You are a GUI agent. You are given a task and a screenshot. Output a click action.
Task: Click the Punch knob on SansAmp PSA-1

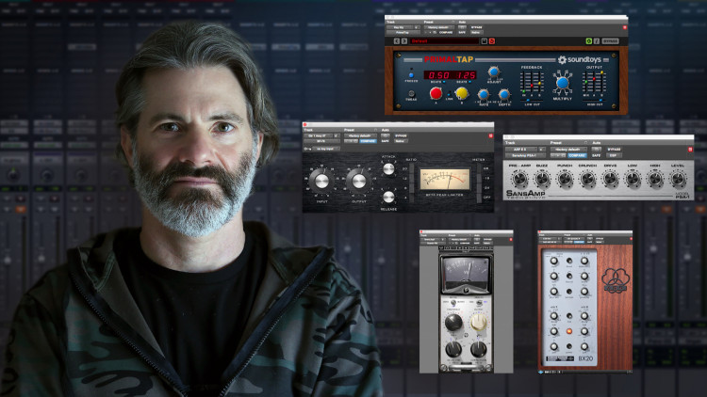(x=565, y=180)
